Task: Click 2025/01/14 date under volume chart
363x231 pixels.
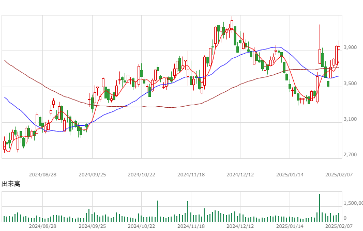Action: coord(290,226)
